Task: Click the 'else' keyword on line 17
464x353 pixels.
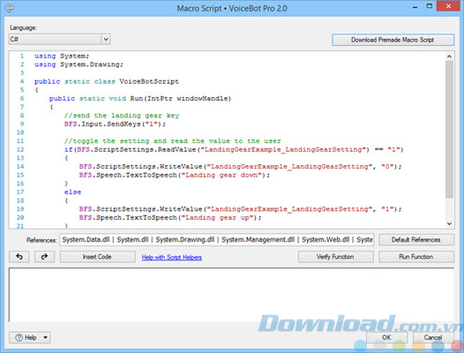Action: [72, 192]
